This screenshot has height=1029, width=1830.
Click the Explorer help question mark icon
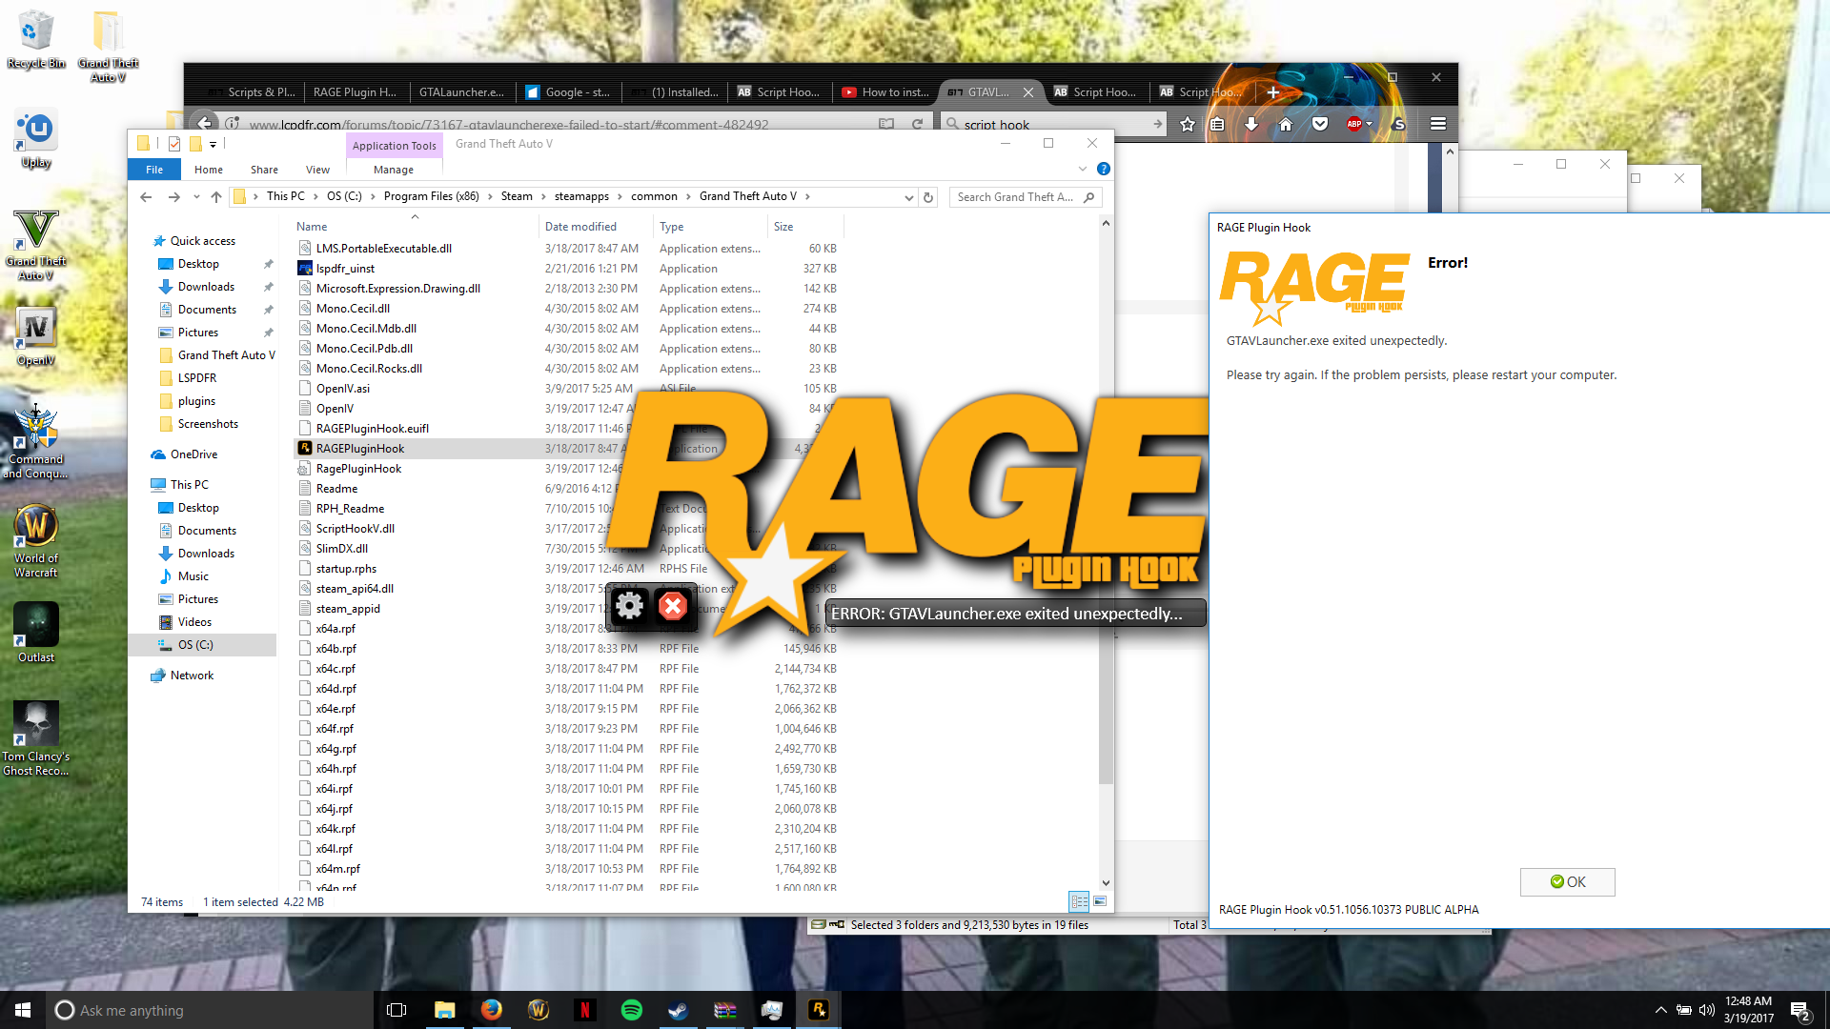click(1103, 169)
